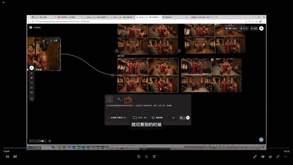The image size is (293, 165).
Task: Switch to the Vidu AI browser tab
Action: 44,17
